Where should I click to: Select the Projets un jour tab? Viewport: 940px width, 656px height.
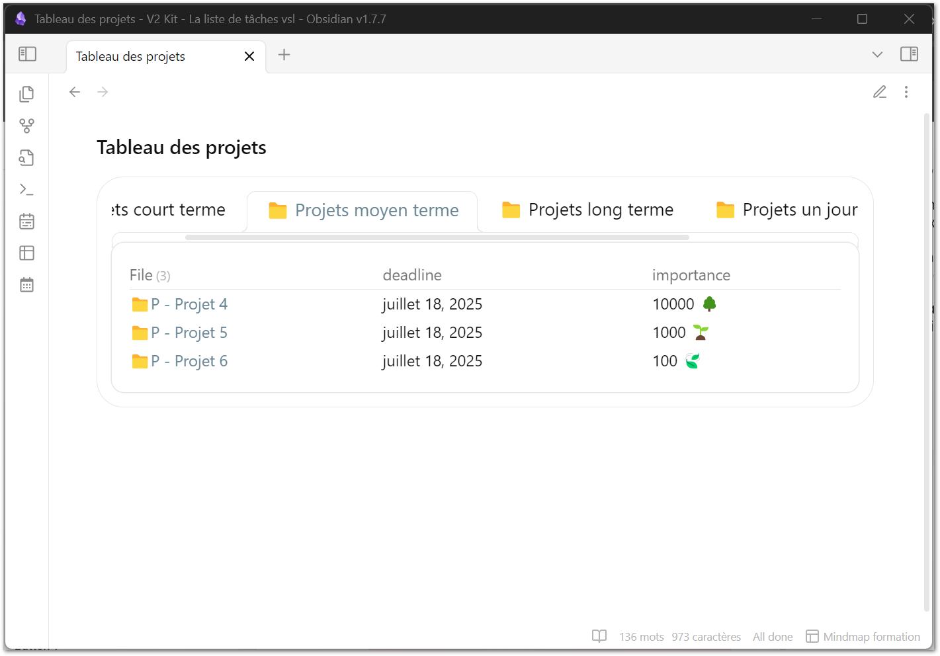pos(787,210)
